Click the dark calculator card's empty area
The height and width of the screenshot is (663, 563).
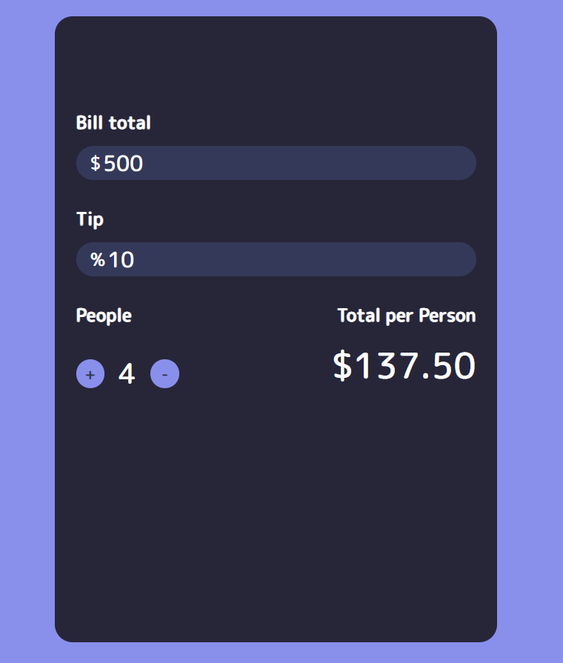[276, 519]
